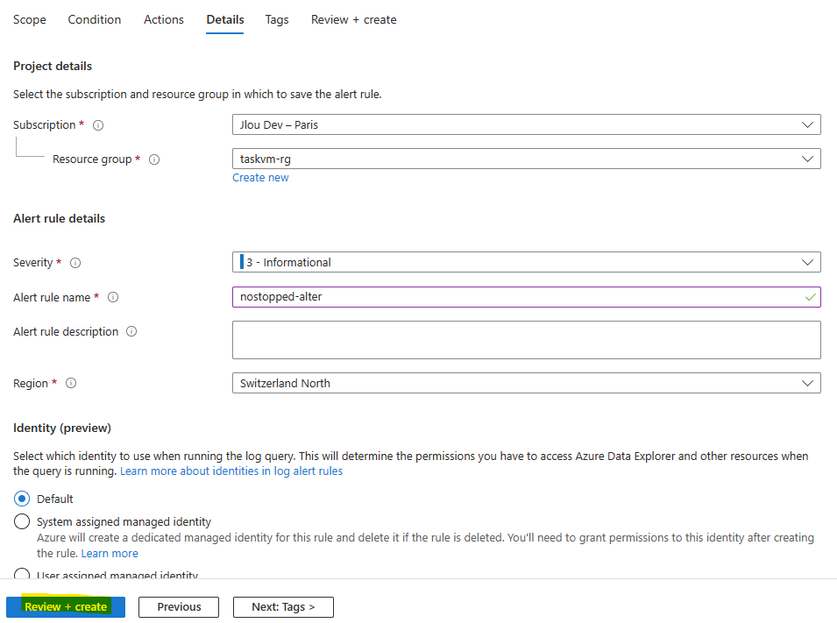
Task: Open the Alert rule name info icon
Action: pos(113,297)
